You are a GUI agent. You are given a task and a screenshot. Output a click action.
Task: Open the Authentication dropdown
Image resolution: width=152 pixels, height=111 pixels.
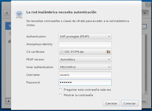(85, 36)
